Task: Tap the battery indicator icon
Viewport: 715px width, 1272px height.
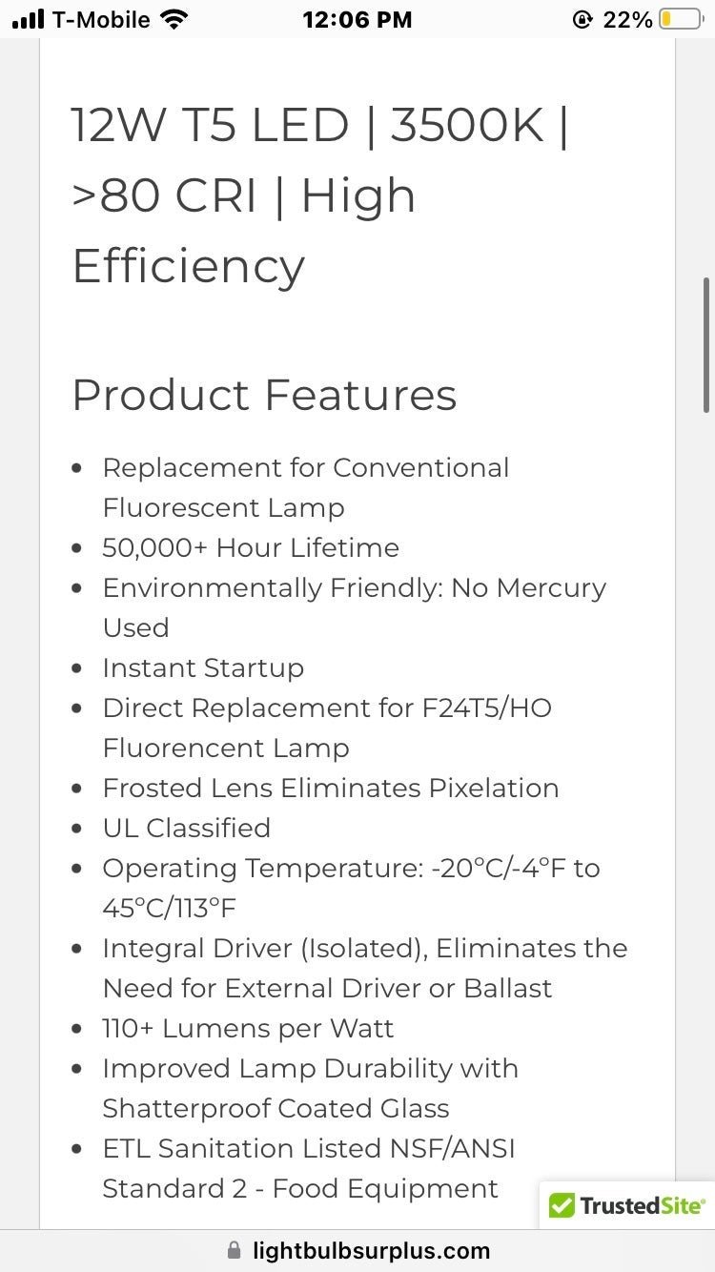Action: (x=681, y=19)
